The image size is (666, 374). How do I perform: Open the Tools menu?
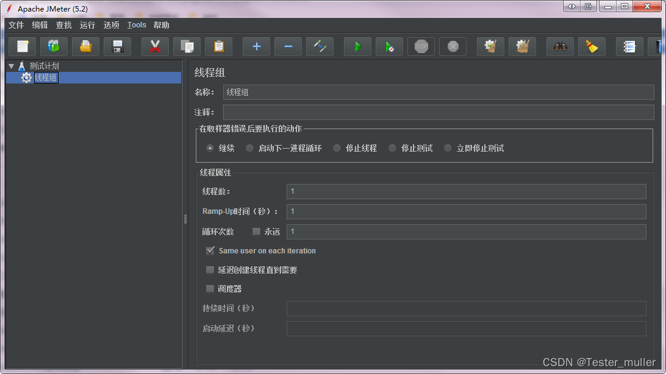[137, 25]
